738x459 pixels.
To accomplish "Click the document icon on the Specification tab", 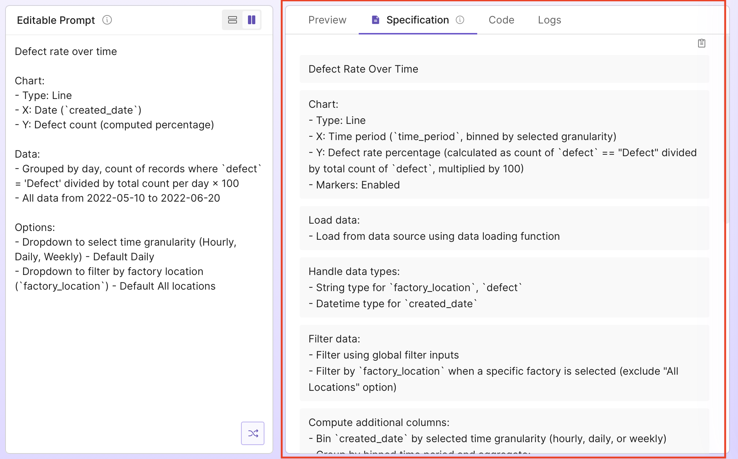I will 375,20.
